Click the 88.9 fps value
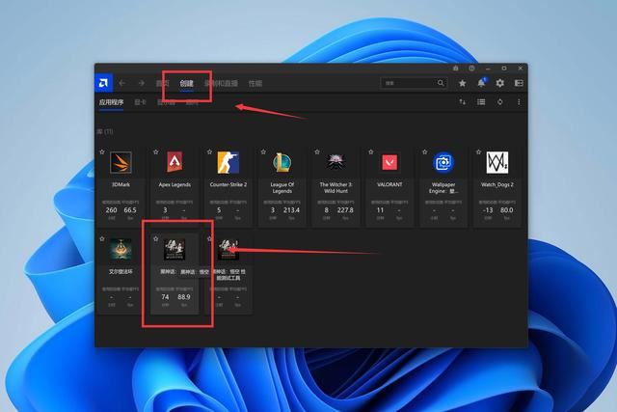This screenshot has width=617, height=412. (184, 296)
